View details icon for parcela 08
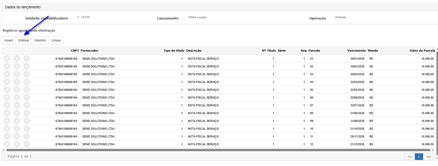The image size is (438, 166). pos(27,113)
